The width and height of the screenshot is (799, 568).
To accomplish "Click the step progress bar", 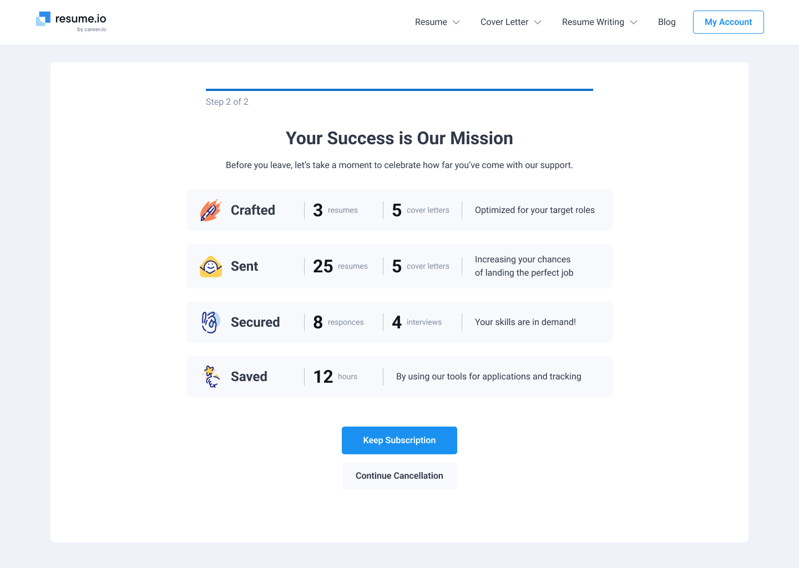I will coord(399,90).
